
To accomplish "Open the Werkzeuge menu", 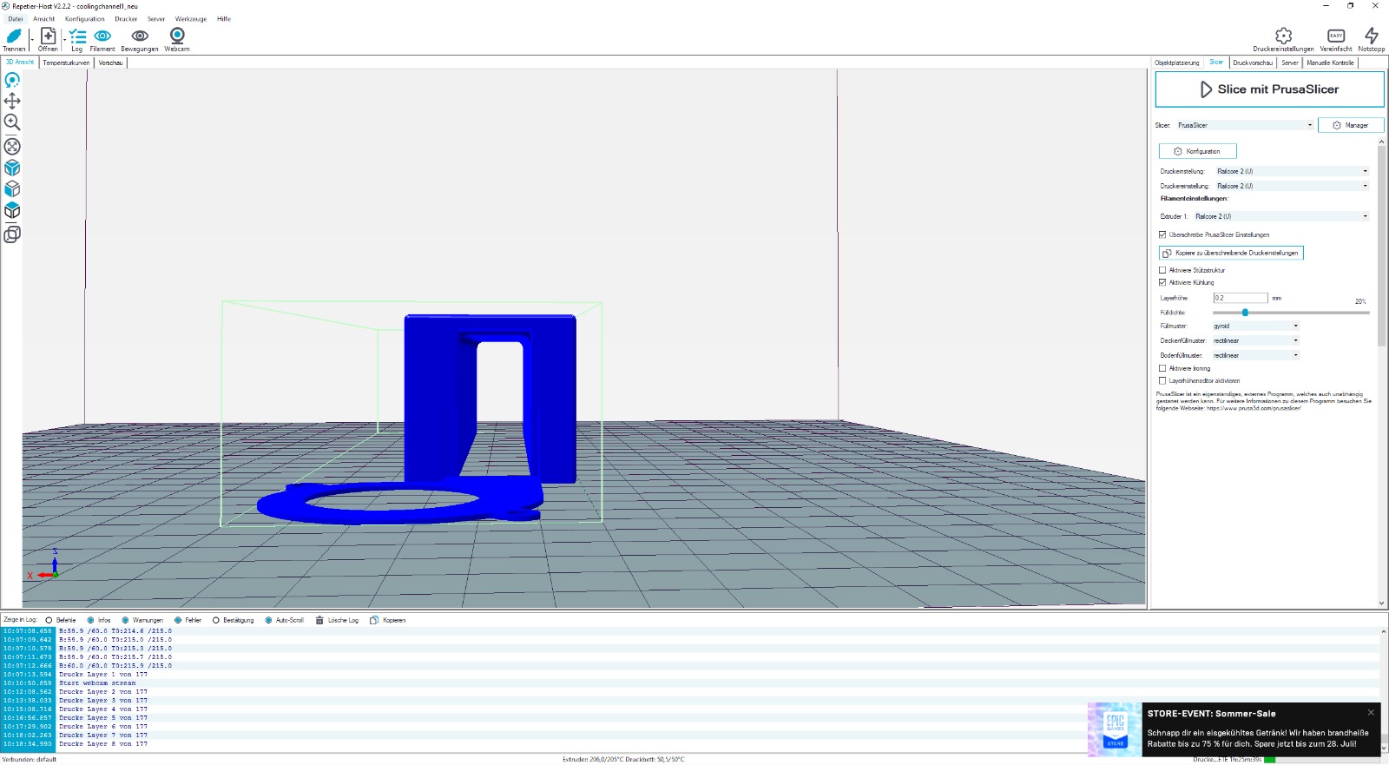I will click(190, 19).
